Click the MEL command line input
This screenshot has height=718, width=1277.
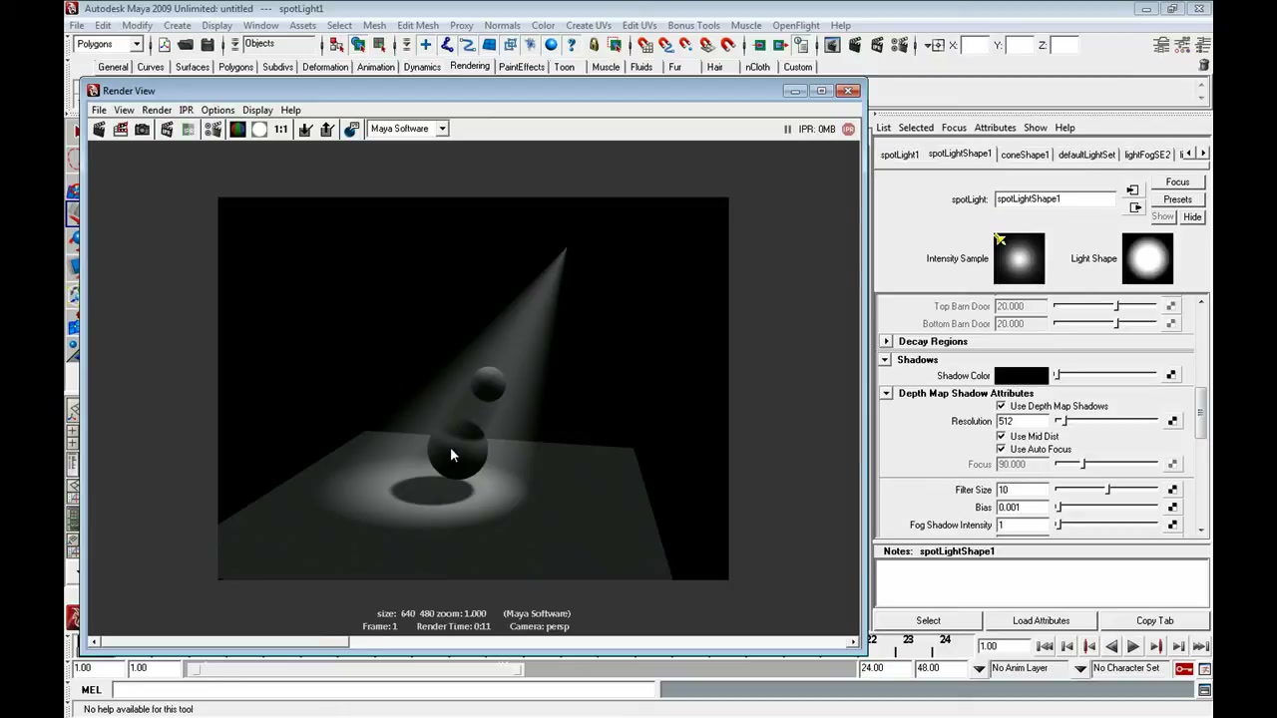click(x=384, y=689)
